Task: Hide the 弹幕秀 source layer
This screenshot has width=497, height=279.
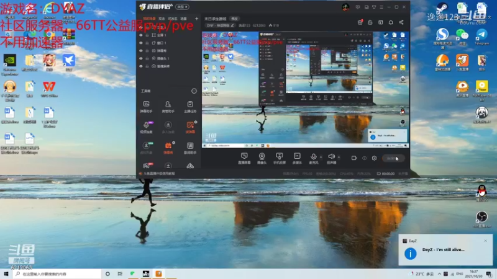Action: [x=141, y=51]
